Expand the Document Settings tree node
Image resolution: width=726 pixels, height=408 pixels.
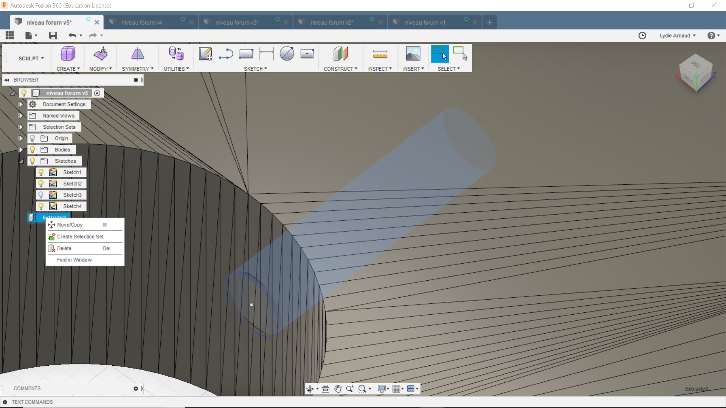[21, 104]
